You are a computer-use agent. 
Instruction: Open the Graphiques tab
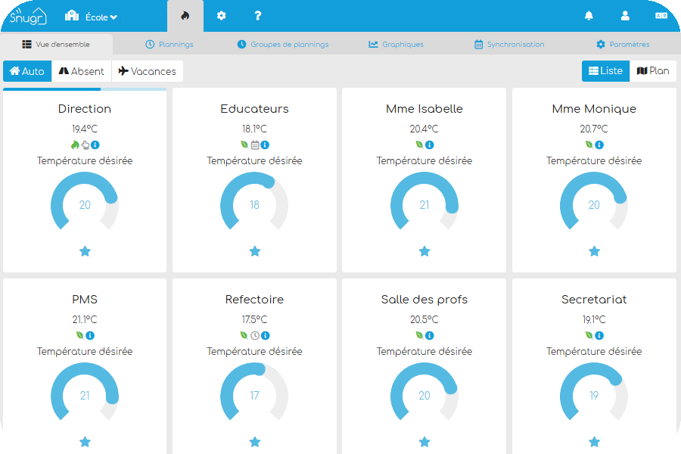[x=396, y=45]
